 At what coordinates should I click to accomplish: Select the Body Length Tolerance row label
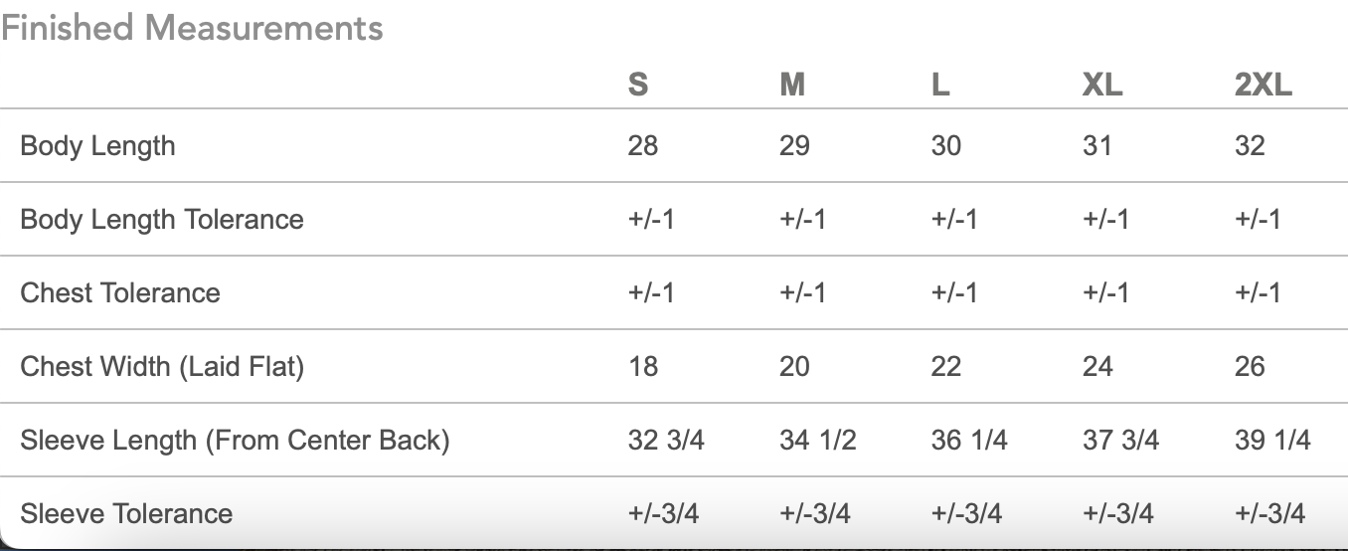[x=162, y=219]
